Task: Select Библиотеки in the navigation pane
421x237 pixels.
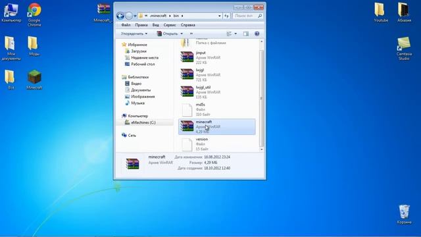Action: (x=138, y=77)
